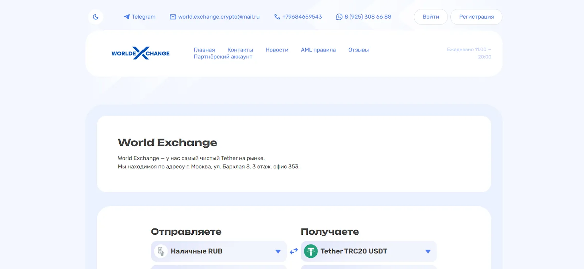The width and height of the screenshot is (584, 269).
Task: Open the Новости menu item
Action: coord(277,50)
